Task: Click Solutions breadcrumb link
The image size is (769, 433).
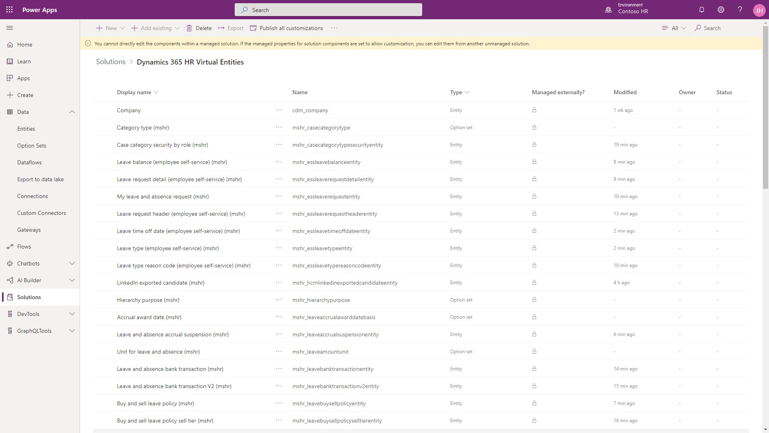Action: 111,61
